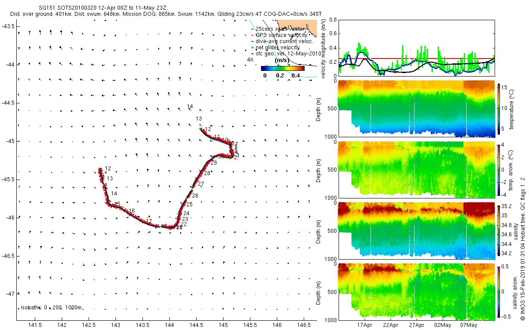
Task: Select the 'GPS surface velocity' legend entry
Action: [278, 35]
